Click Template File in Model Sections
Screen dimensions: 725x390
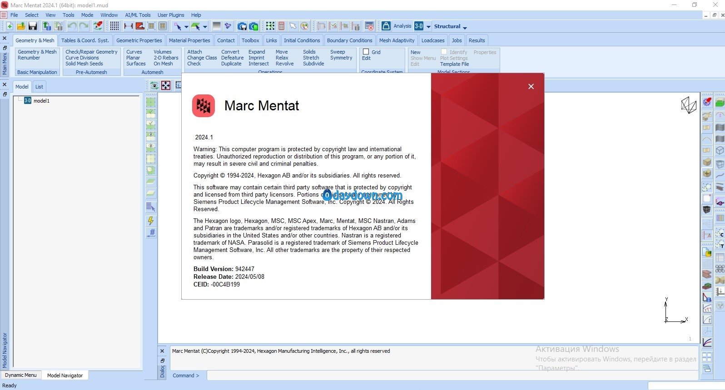(x=454, y=64)
